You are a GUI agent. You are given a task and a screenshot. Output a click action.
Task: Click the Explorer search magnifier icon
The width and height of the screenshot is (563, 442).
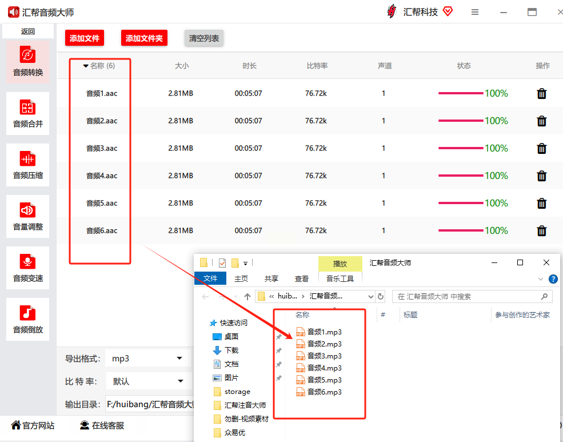point(544,297)
